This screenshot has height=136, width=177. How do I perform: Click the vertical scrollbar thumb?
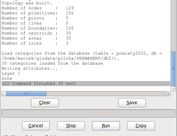tap(173, 69)
